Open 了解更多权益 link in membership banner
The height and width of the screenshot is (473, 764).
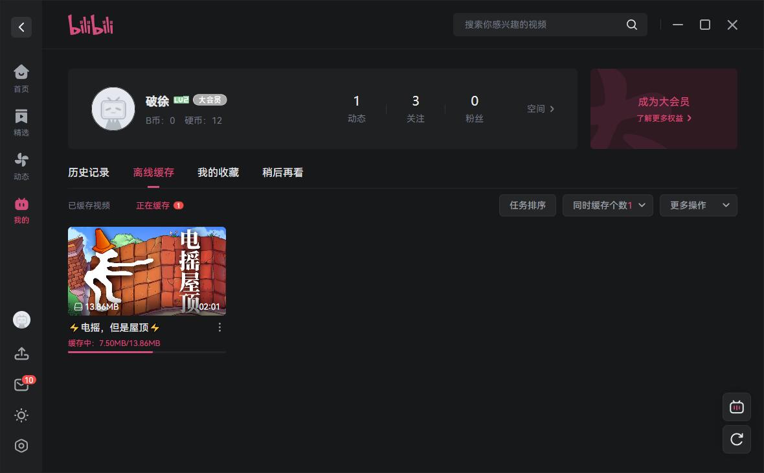663,119
